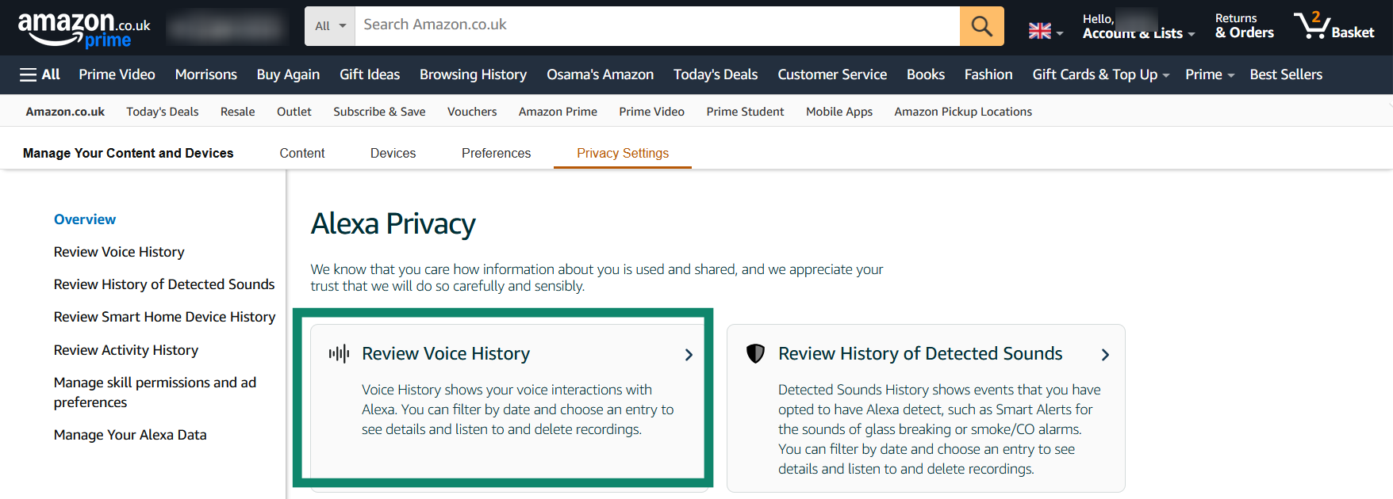1393x499 pixels.
Task: Go to Manage Your Alexa Data
Action: pyautogui.click(x=130, y=435)
